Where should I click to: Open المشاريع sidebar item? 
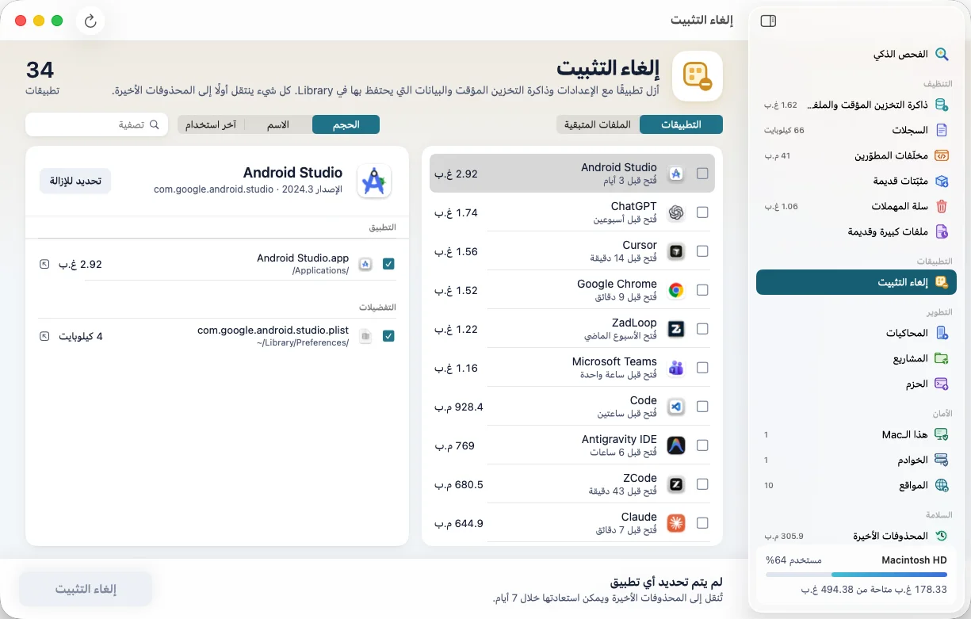click(x=856, y=358)
